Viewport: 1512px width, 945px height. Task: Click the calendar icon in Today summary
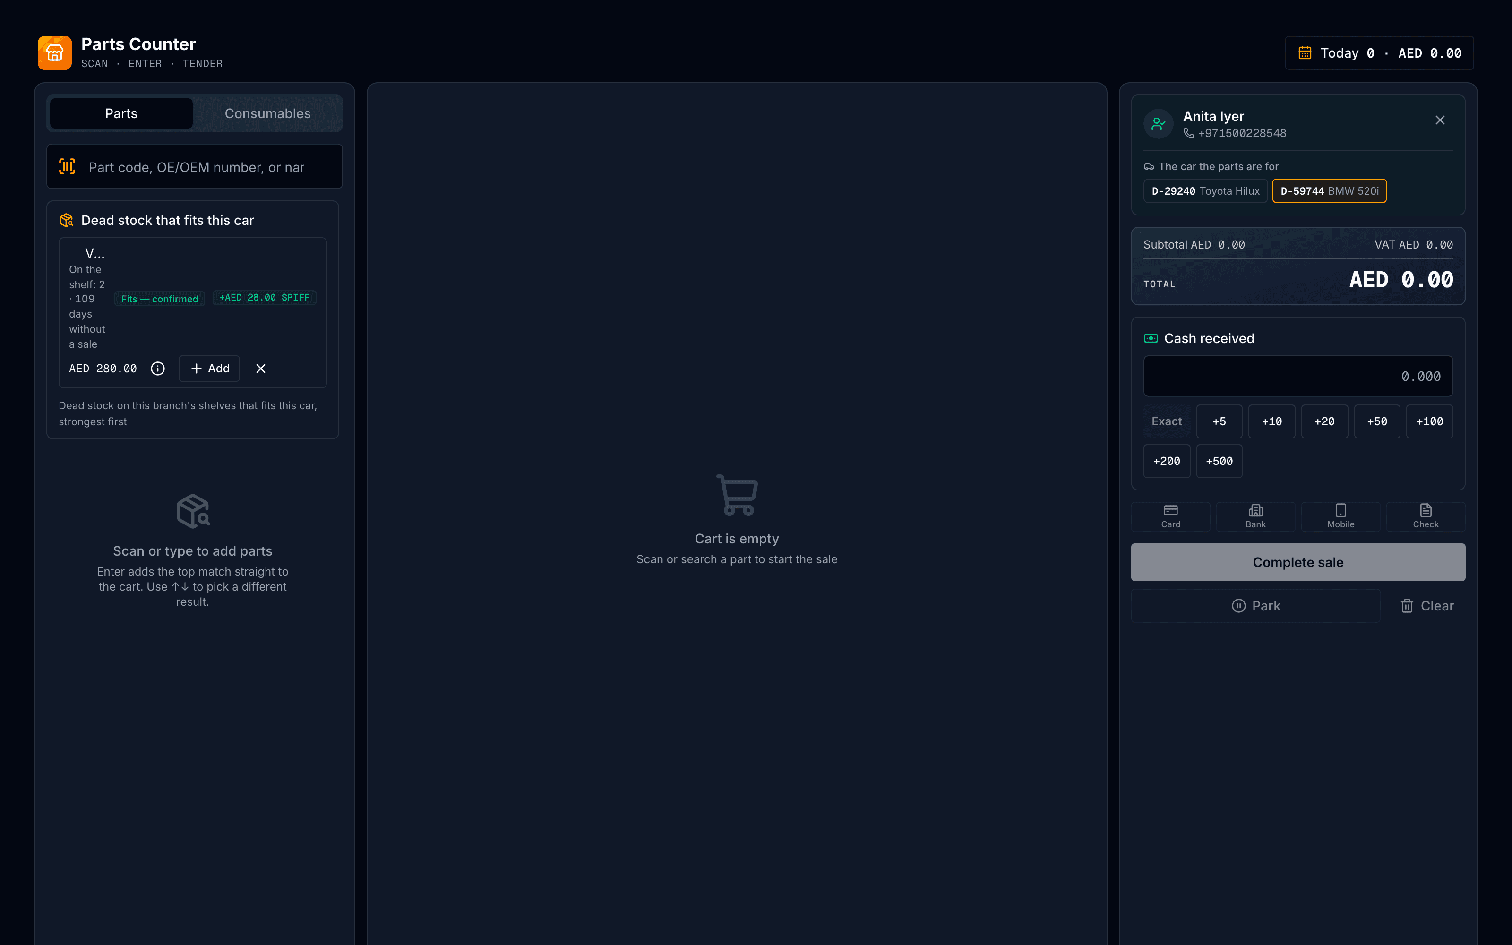(1305, 53)
